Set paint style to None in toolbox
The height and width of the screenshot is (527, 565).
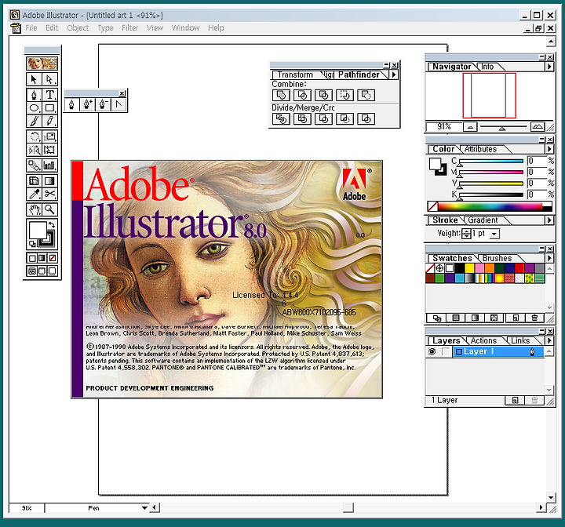point(53,258)
